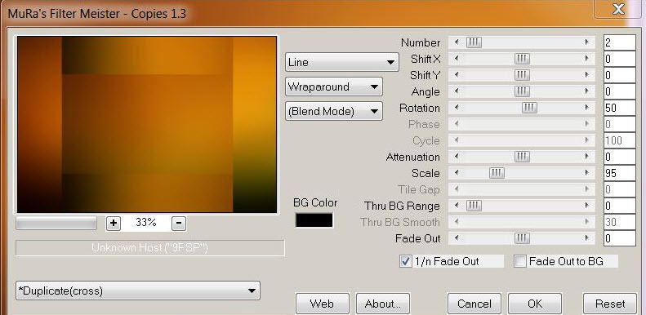Click the Shift X slider thumb
Image resolution: width=646 pixels, height=315 pixels.
coord(522,59)
